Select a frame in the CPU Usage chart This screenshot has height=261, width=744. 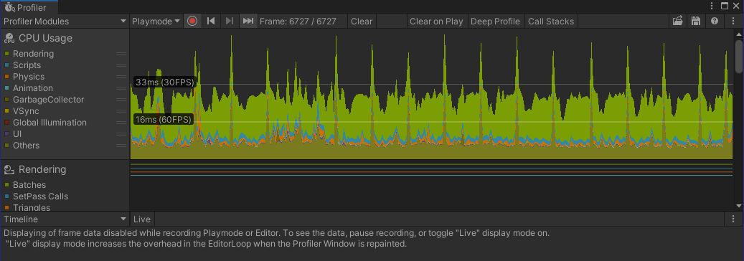(431, 94)
